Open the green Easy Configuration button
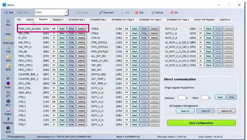Image resolution: width=247 pixels, height=140 pixels. 201,123
